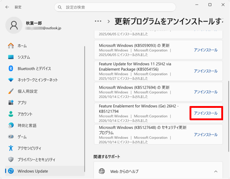Uninstall Feature Enablement KB5121794

pos(206,113)
